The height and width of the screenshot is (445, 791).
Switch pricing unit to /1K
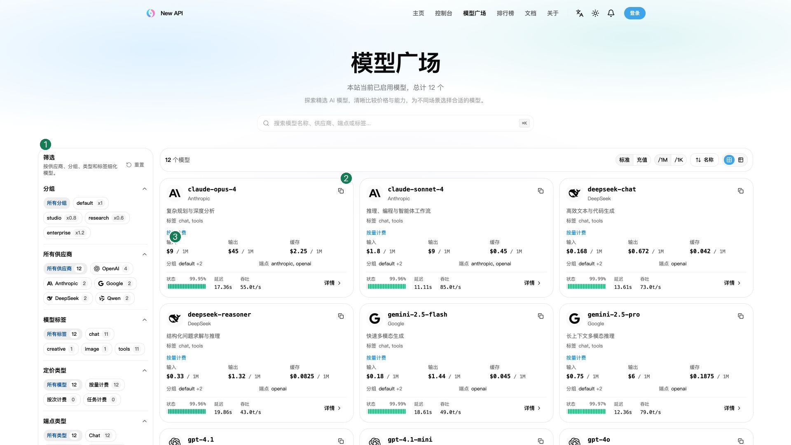coord(679,160)
